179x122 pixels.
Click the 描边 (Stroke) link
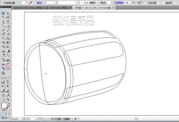[40, 2]
